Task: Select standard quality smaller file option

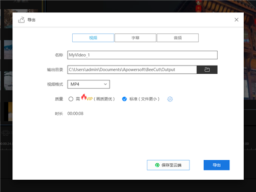Action: [124, 99]
